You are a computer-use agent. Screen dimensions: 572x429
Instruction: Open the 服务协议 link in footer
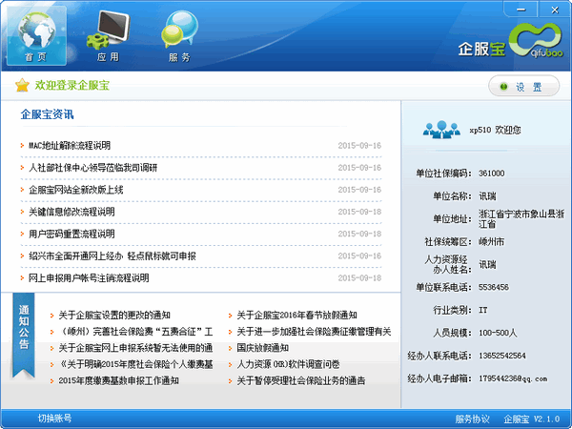coord(472,419)
